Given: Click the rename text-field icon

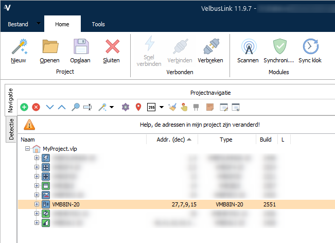Looking at the screenshot, I should point(87,107).
